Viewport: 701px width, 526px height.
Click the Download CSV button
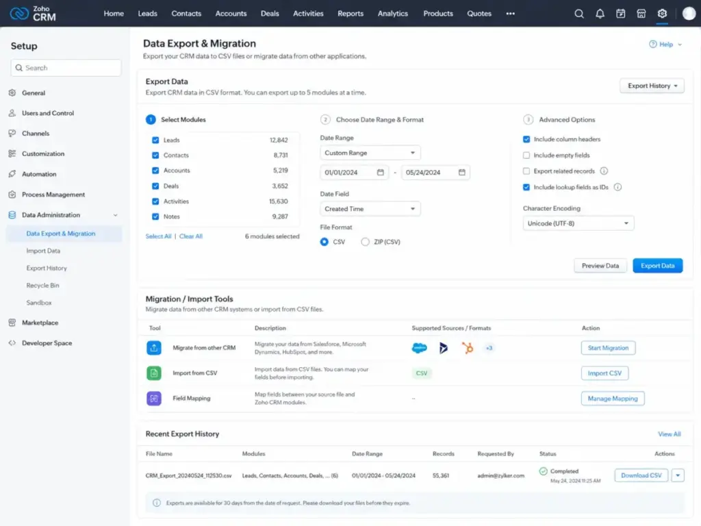(641, 475)
